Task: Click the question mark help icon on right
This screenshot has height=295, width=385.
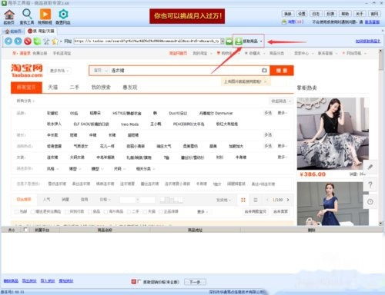Action: tap(370, 184)
